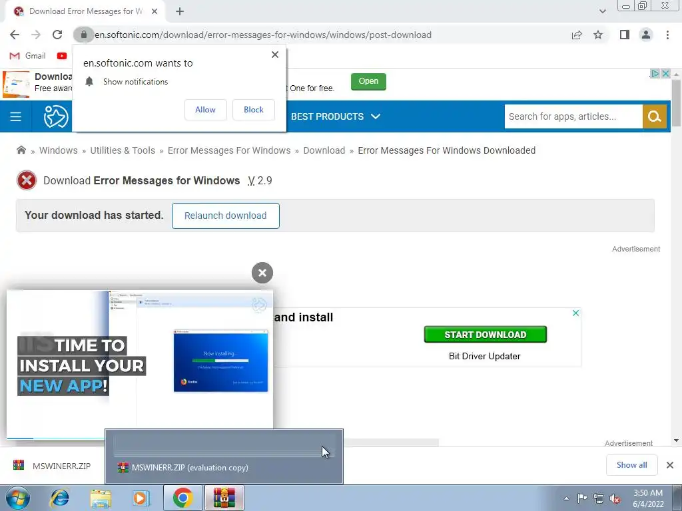
Task: Launch Internet Explorer from taskbar
Action: 59,498
